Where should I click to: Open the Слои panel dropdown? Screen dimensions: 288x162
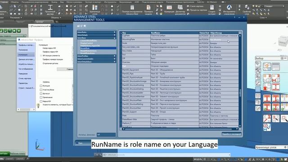(263, 18)
